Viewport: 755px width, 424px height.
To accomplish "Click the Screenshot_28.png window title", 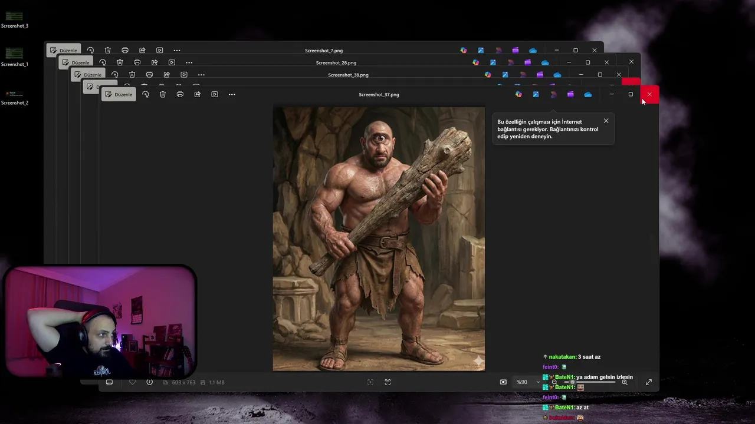I will click(x=336, y=62).
